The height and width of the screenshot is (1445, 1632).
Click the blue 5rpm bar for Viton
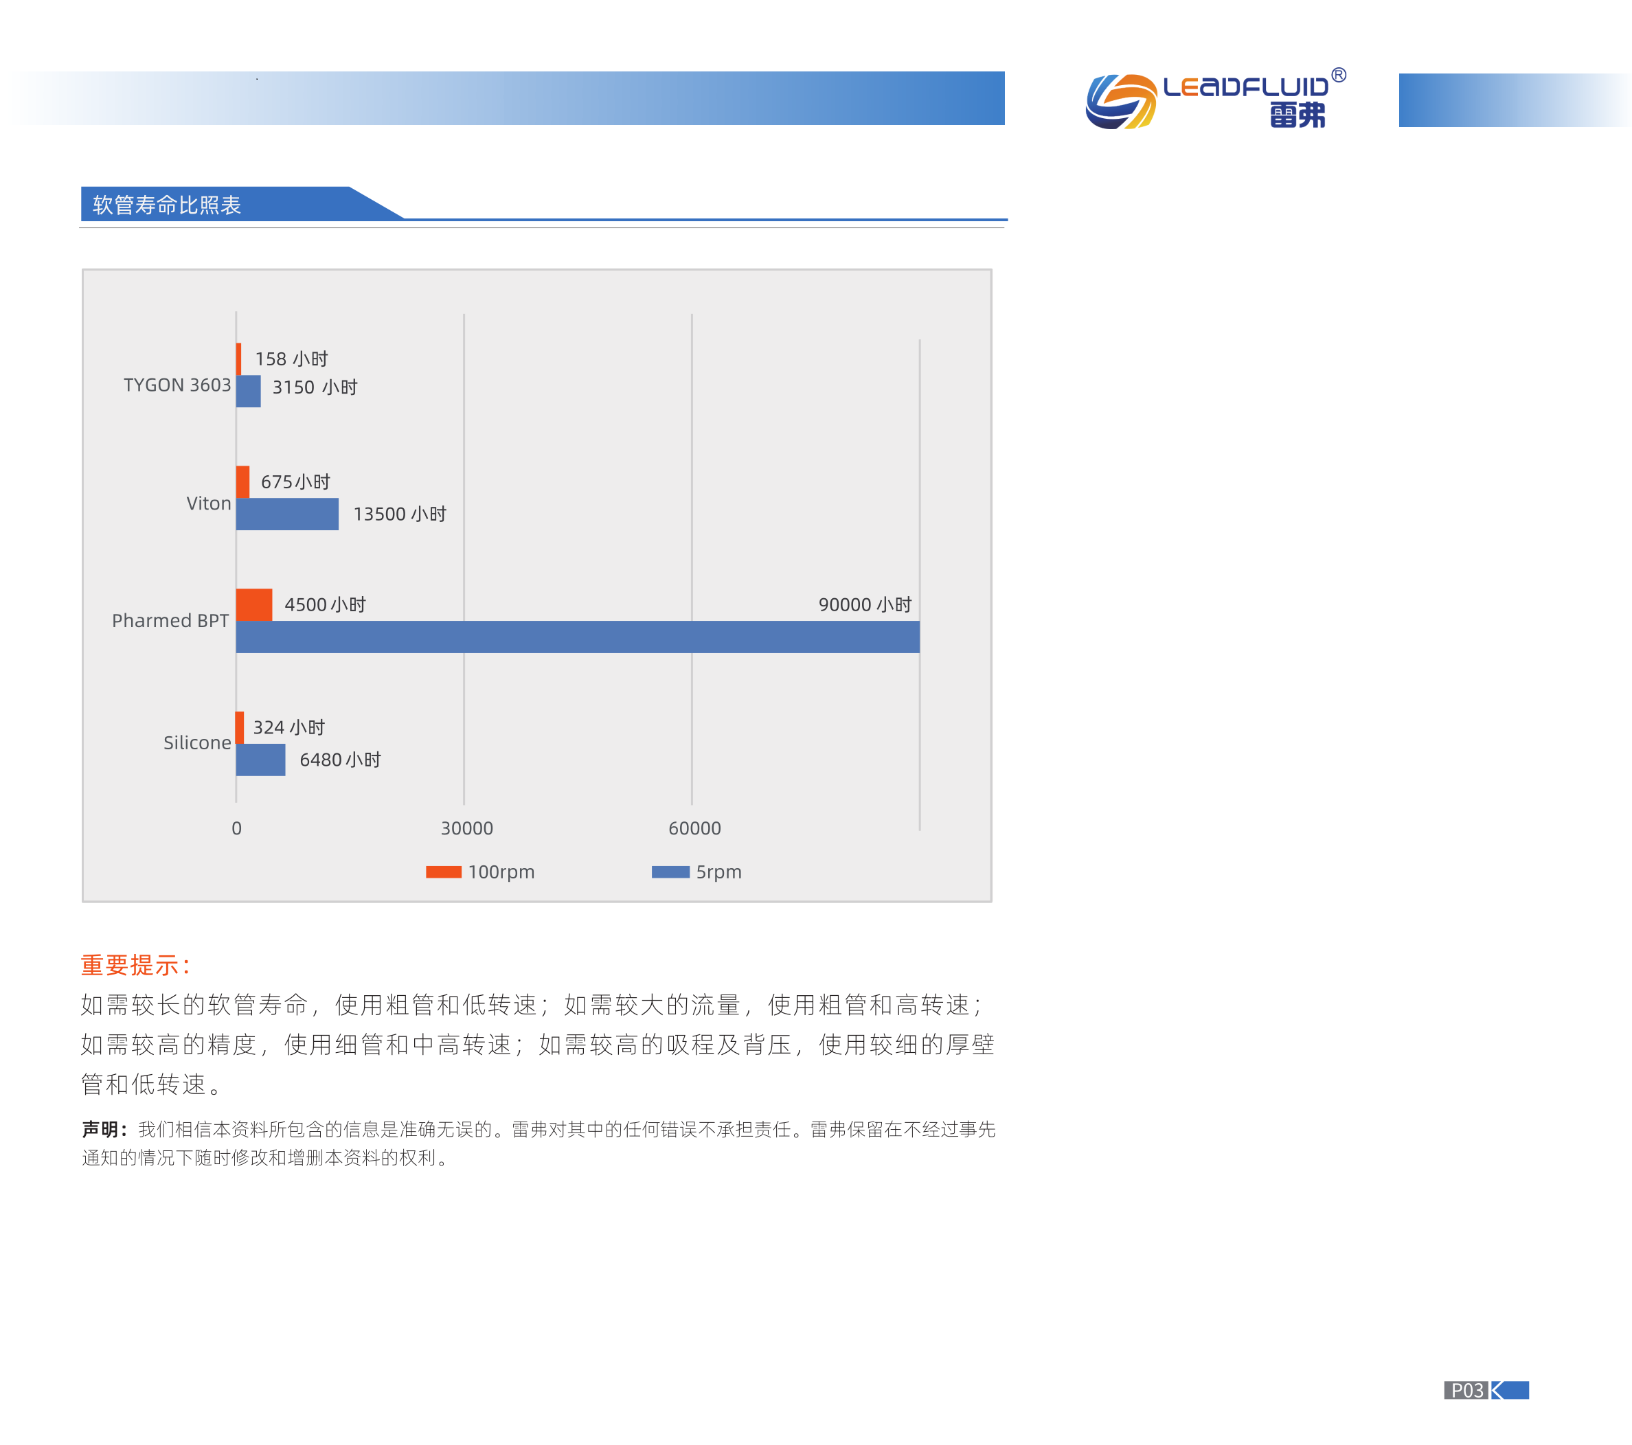[x=287, y=514]
